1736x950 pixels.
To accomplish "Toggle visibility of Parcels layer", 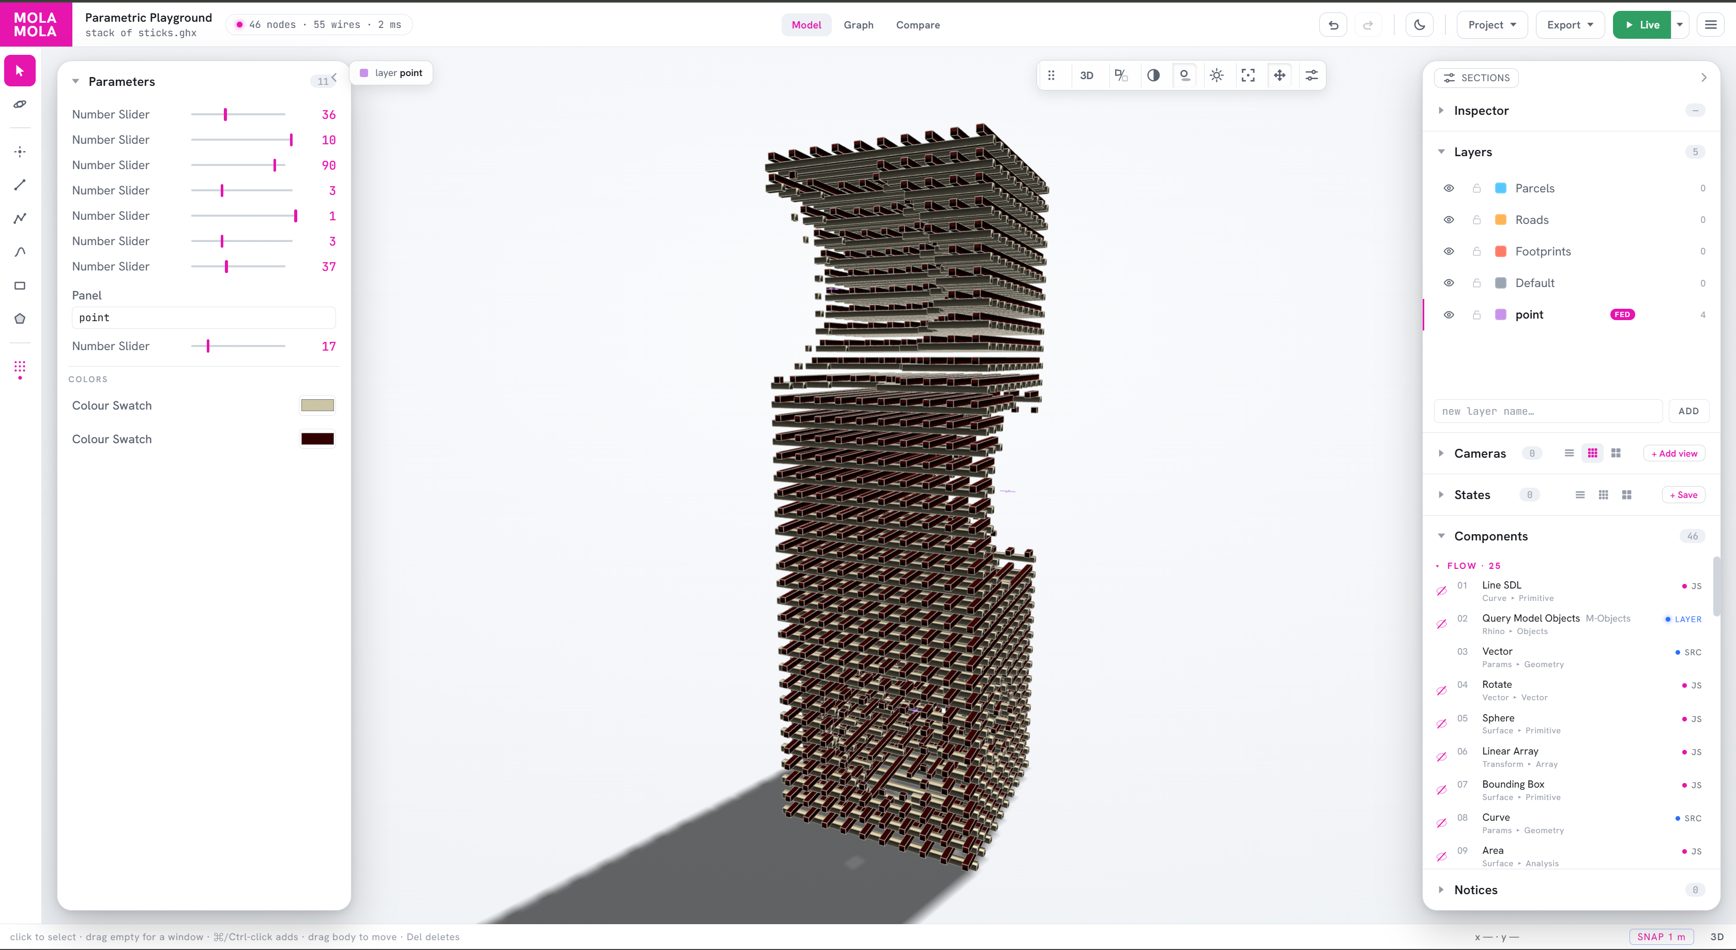I will 1449,188.
